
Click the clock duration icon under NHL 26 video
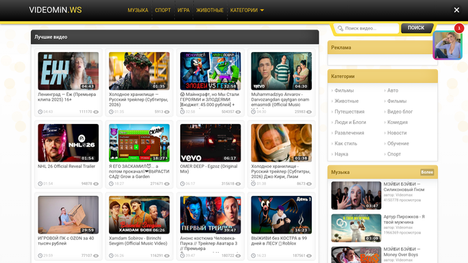[40, 184]
